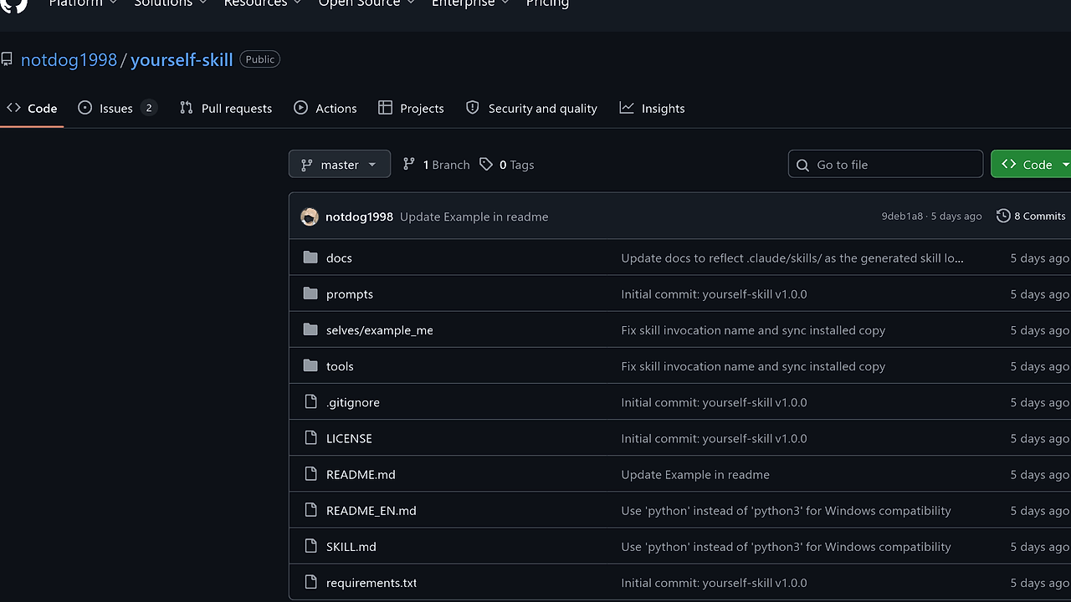This screenshot has width=1071, height=602.
Task: Switch to the Code tab
Action: click(32, 108)
